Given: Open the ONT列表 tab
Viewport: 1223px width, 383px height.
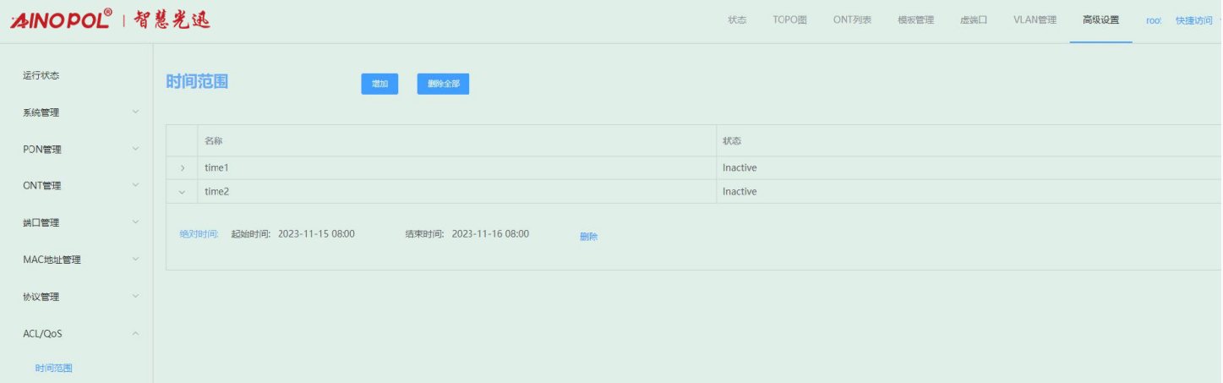Looking at the screenshot, I should pos(852,20).
